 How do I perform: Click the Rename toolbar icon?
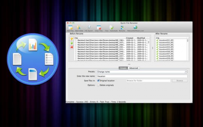tap(122, 27)
